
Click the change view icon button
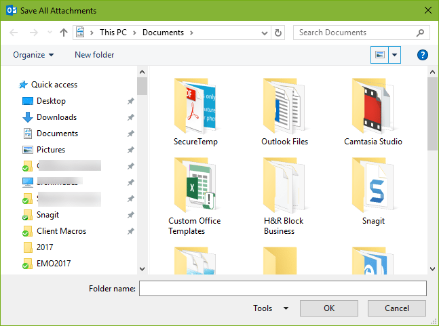pyautogui.click(x=379, y=55)
